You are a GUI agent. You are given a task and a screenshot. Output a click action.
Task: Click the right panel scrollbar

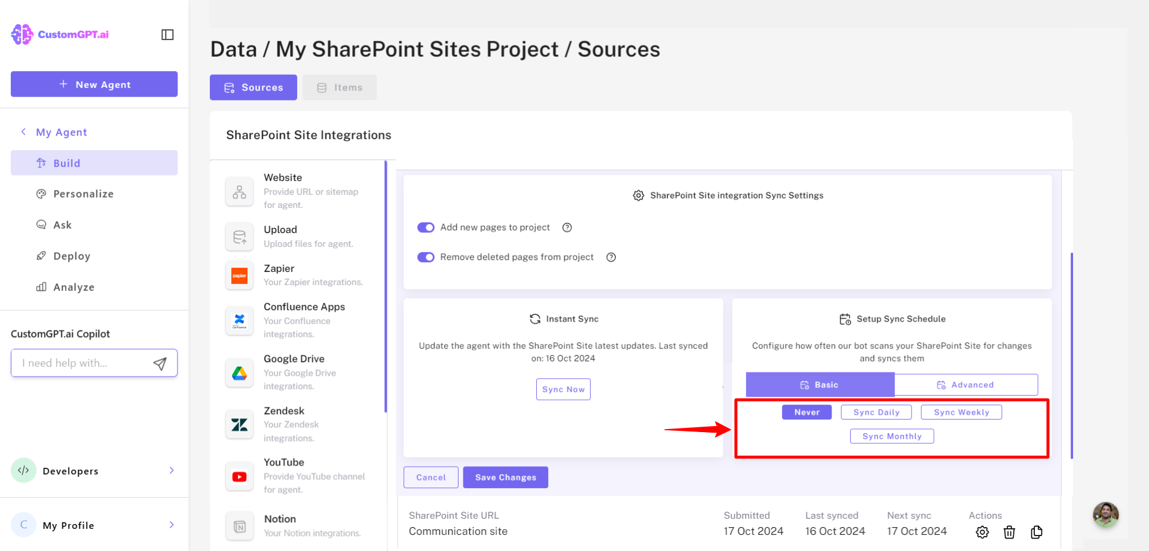coord(1072,356)
